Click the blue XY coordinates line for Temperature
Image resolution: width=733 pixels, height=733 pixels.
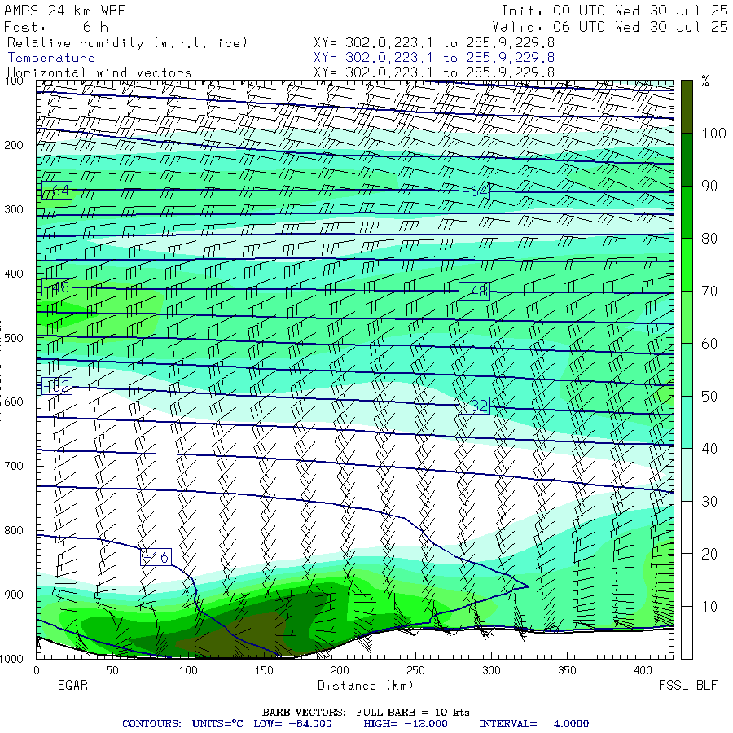(434, 58)
